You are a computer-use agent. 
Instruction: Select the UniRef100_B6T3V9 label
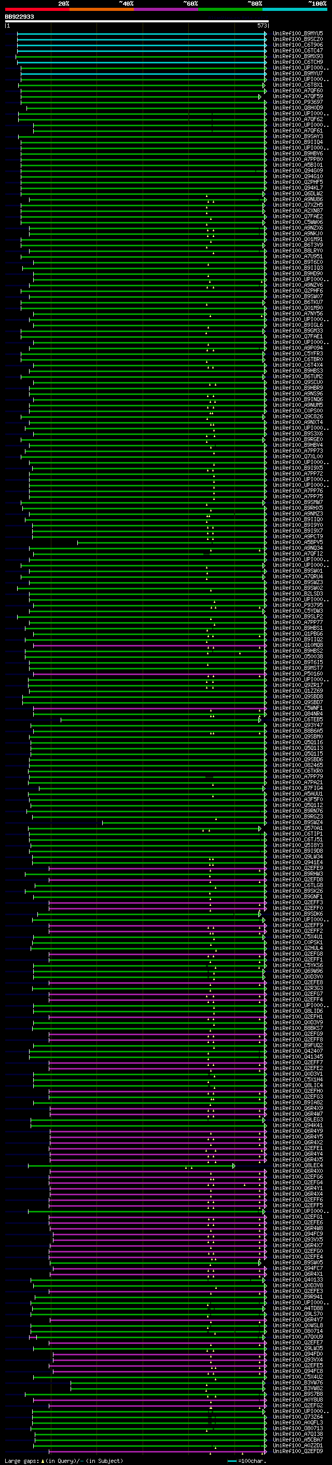298,245
